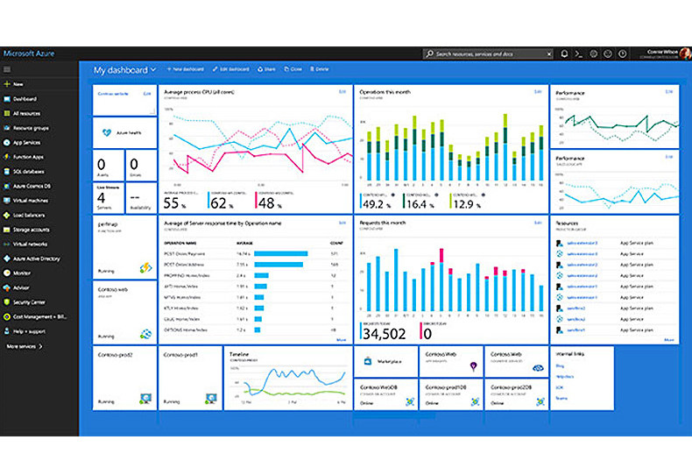Click More link in Resources tile
The image size is (692, 468).
click(x=669, y=340)
